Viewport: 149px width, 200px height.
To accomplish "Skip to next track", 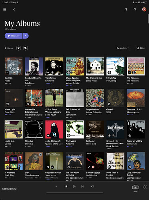I will pos(82,186).
